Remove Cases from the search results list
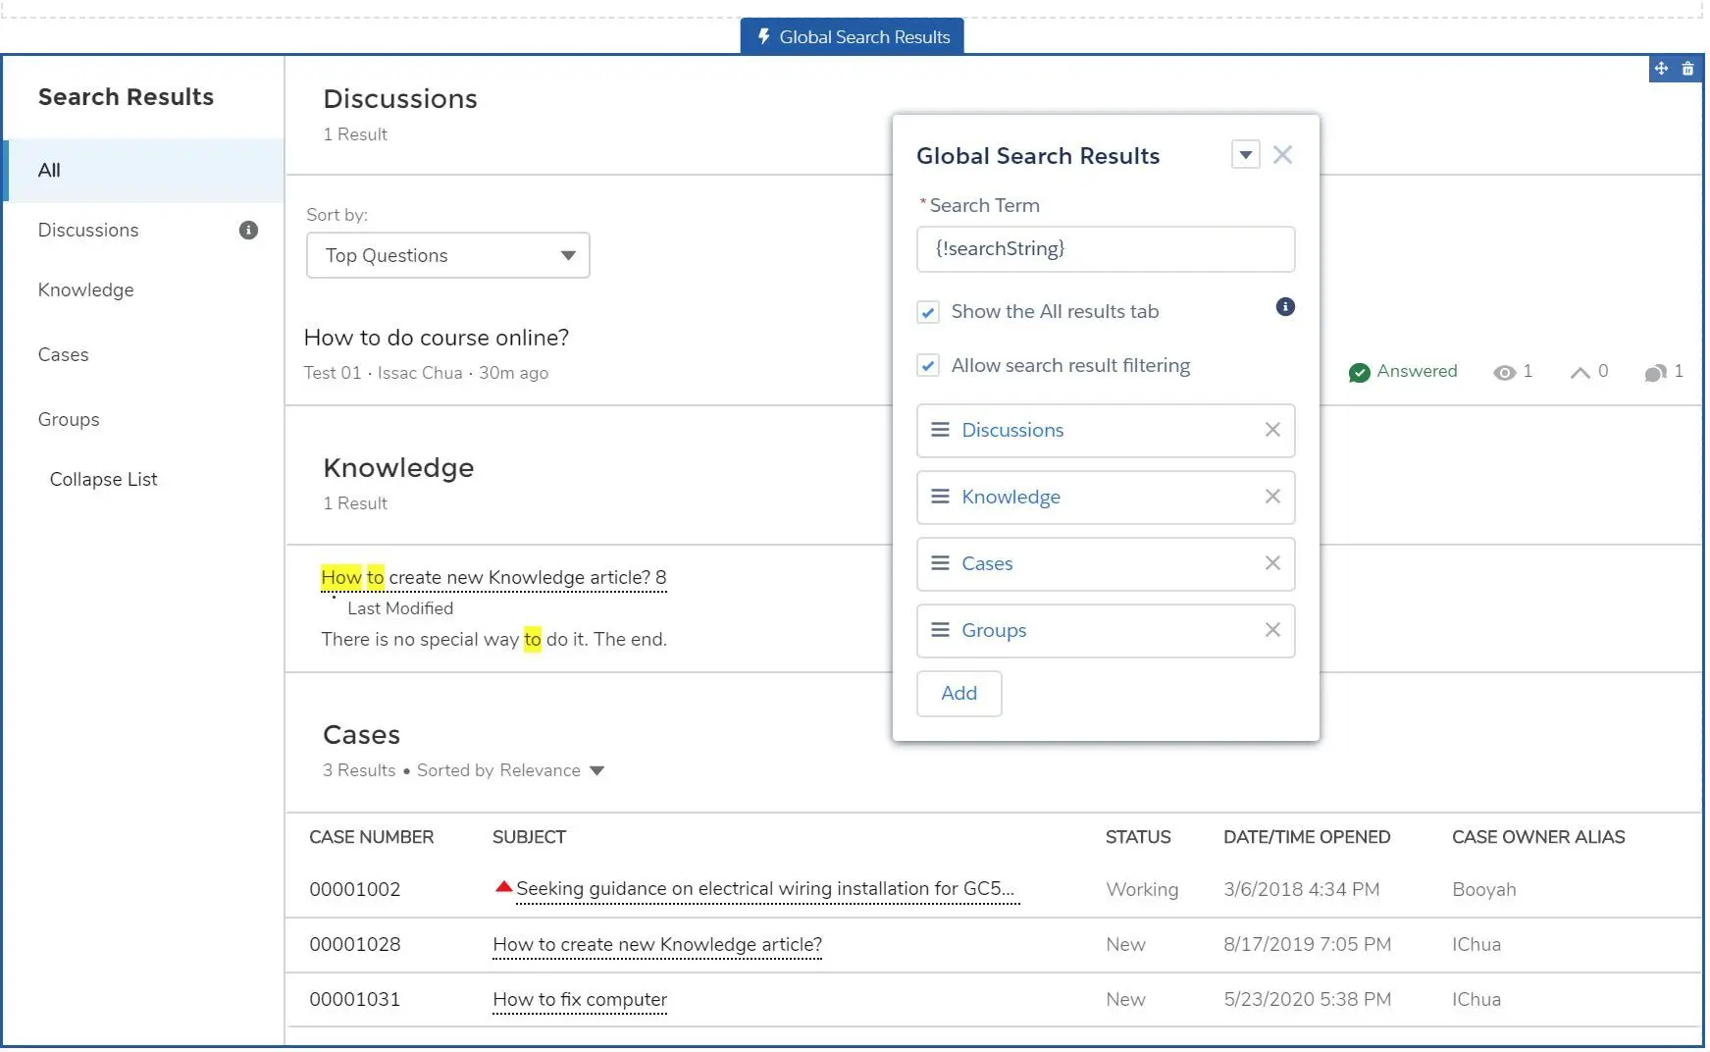Viewport: 1710px width, 1052px height. [1272, 563]
